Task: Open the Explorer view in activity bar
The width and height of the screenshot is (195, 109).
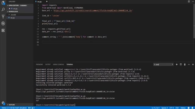Action: click(x=3, y=3)
